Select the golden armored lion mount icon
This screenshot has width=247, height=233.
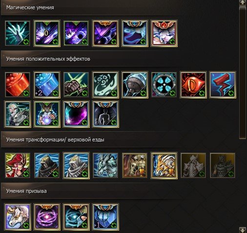(x=164, y=165)
